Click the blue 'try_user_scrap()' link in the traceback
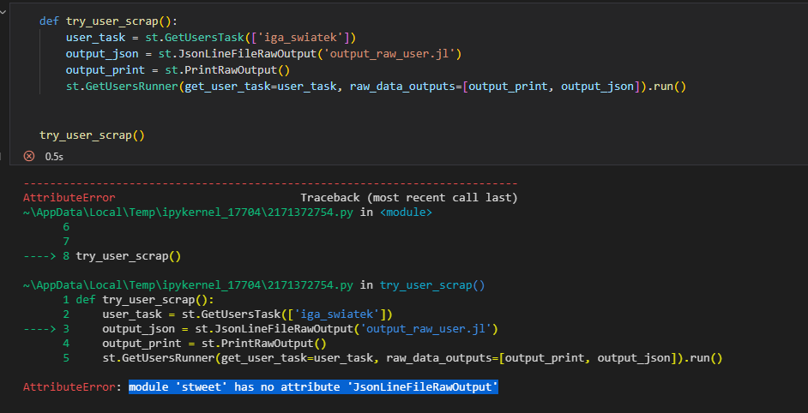This screenshot has width=808, height=413. click(x=432, y=284)
